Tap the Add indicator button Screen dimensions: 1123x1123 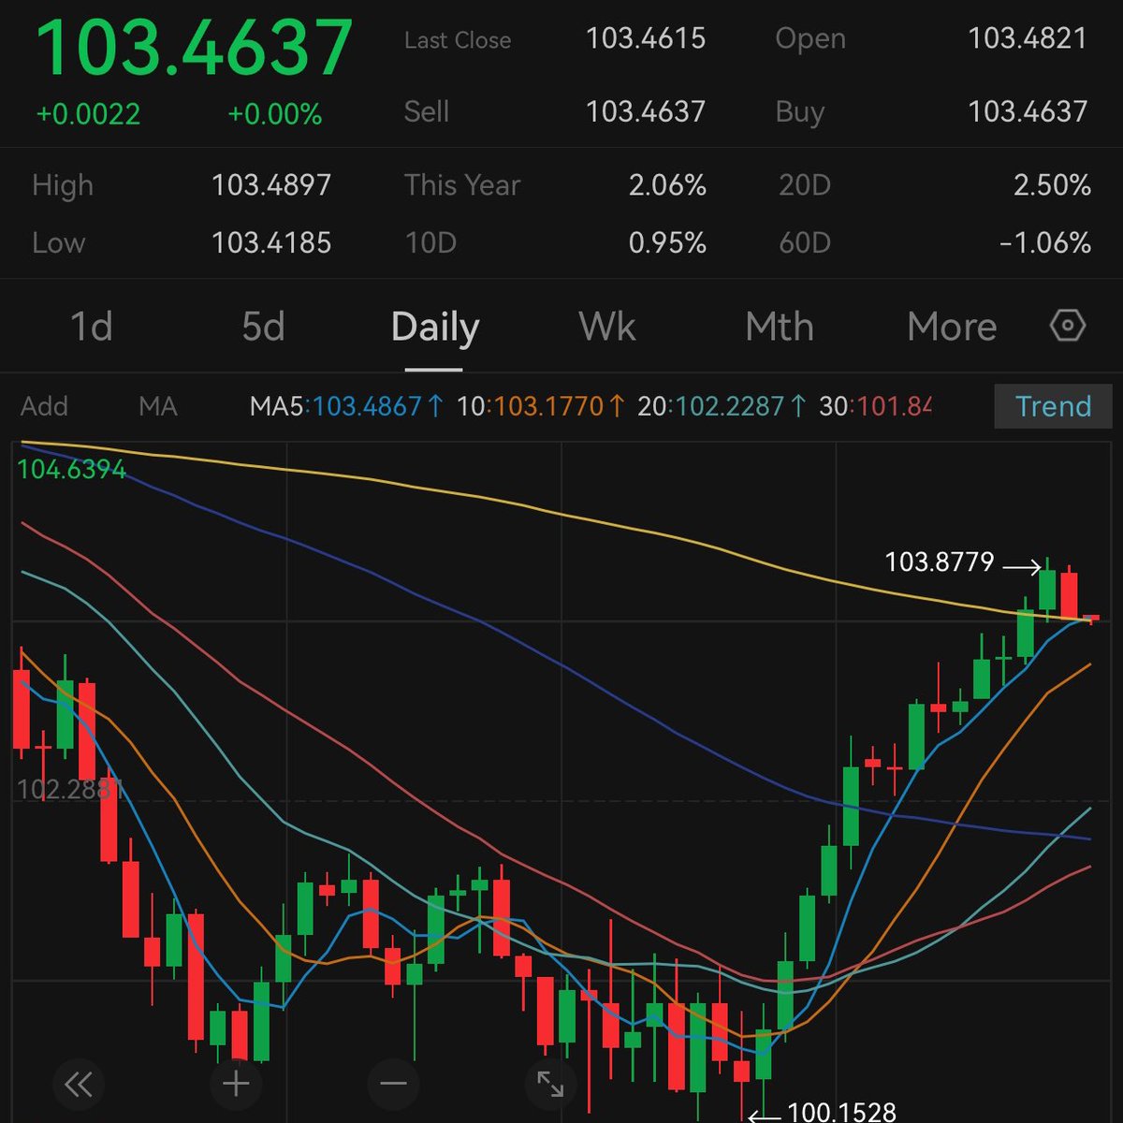pyautogui.click(x=44, y=406)
